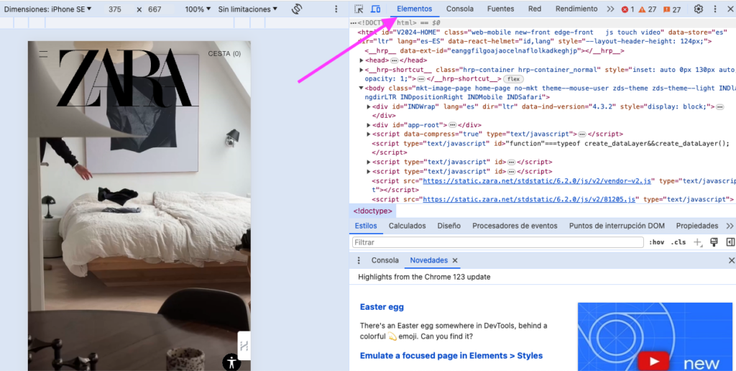Open the Sin limitaciones throttling dropdown

click(247, 9)
